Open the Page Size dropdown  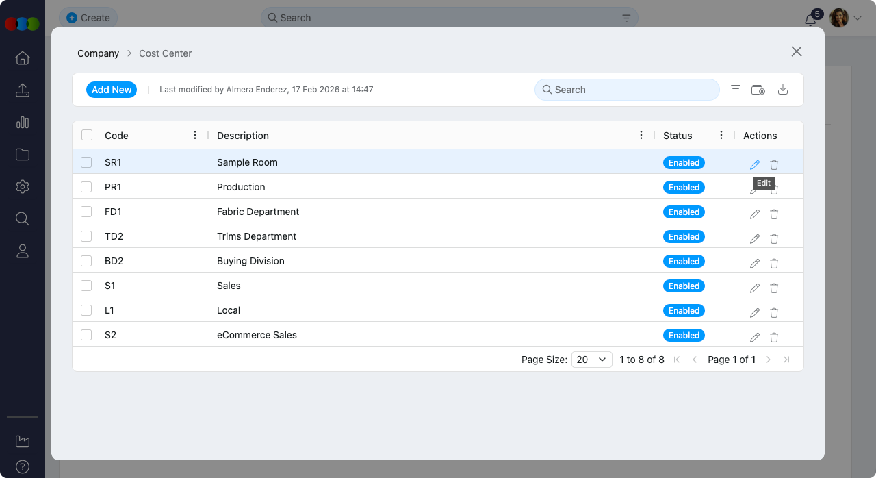(591, 360)
